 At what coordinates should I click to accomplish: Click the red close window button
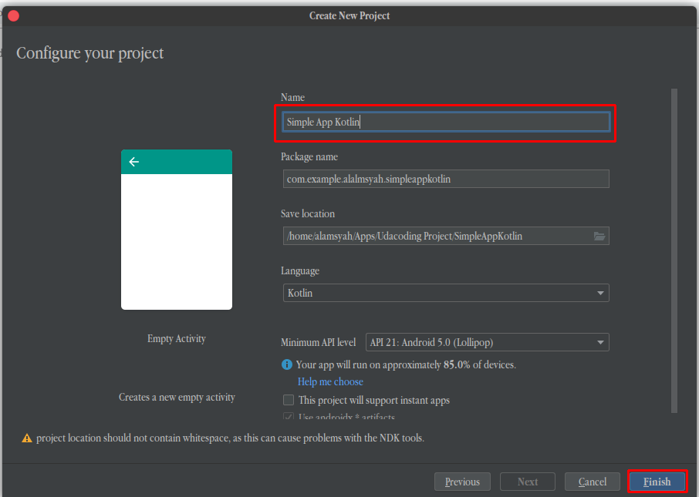click(13, 16)
